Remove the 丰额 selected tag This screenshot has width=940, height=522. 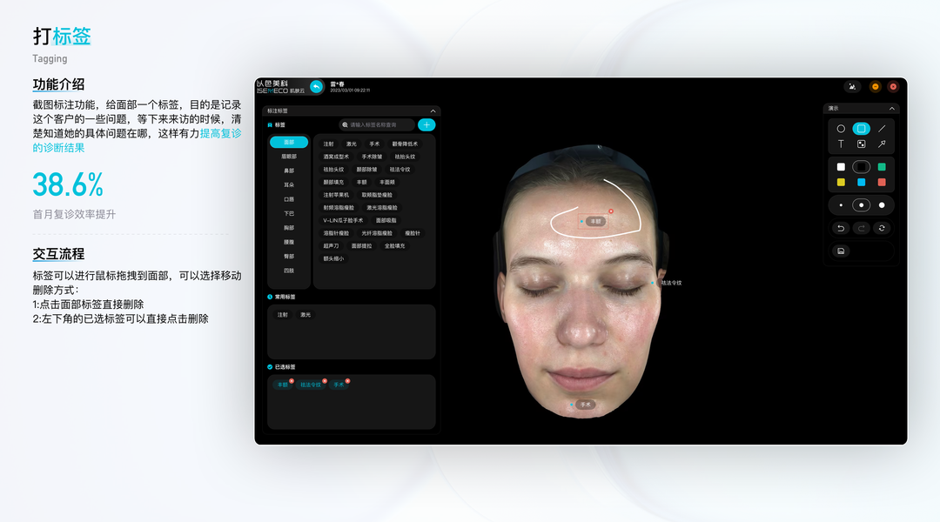[292, 381]
